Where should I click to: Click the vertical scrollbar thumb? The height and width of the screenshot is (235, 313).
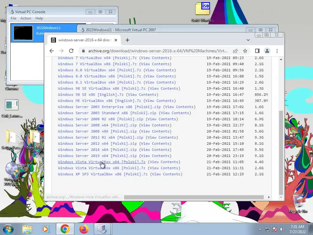pos(281,152)
